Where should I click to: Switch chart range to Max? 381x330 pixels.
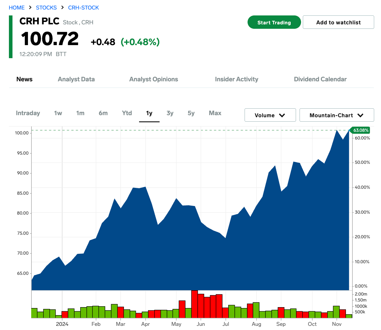tap(215, 113)
